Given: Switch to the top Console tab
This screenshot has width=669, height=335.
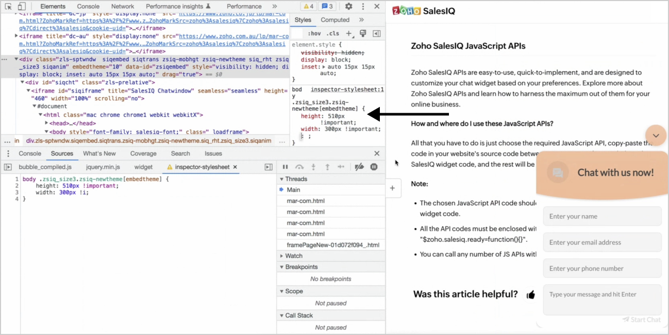Looking at the screenshot, I should pyautogui.click(x=88, y=7).
